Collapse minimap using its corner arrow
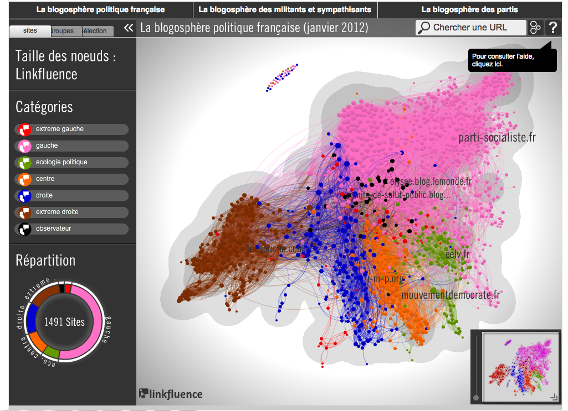Image resolution: width=568 pixels, height=411 pixels. click(553, 397)
